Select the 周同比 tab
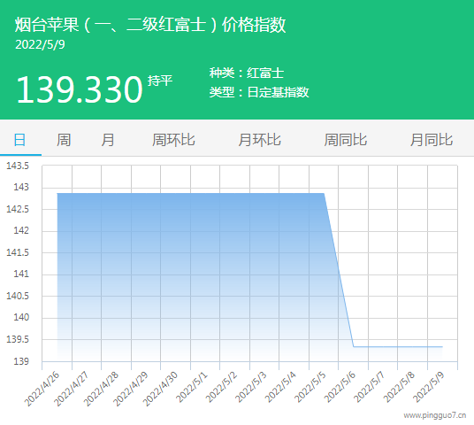Image resolution: width=474 pixels, height=425 pixels. [346, 140]
